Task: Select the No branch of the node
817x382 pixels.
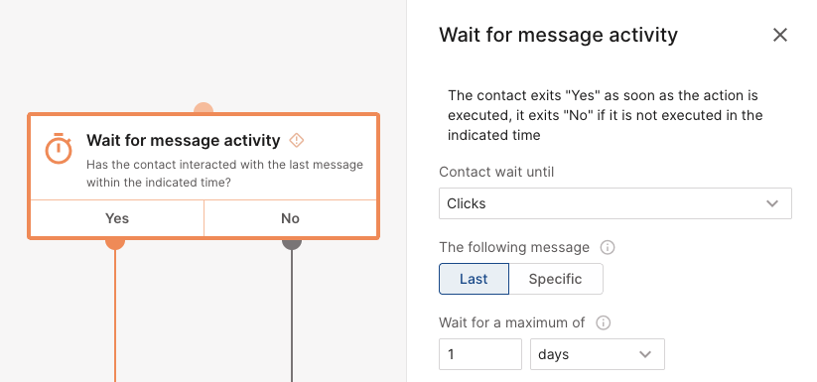Action: click(290, 218)
